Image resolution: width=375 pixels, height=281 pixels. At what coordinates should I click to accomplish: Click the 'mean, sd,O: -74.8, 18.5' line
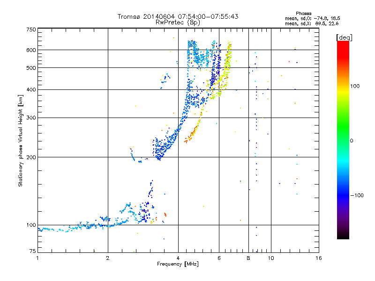(x=312, y=18)
